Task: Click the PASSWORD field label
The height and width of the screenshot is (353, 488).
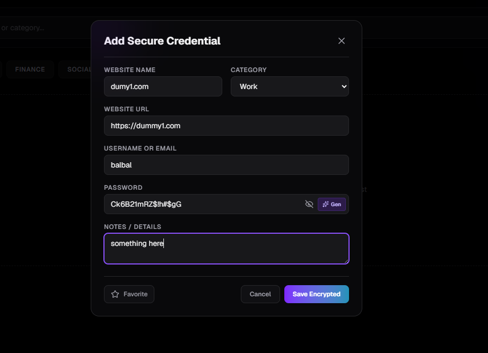Action: pyautogui.click(x=123, y=188)
